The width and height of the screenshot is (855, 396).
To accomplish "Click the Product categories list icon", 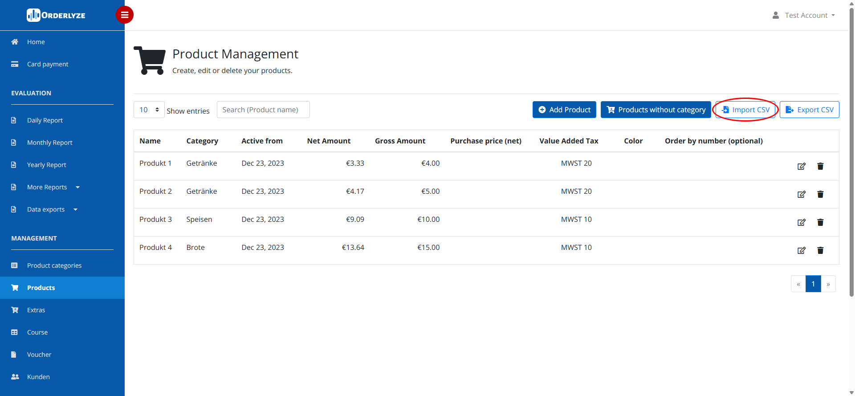I will pyautogui.click(x=14, y=265).
